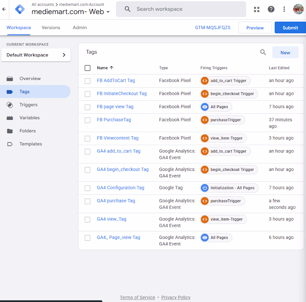The image size is (306, 302).
Task: Click the Variables sidebar icon
Action: point(10,118)
